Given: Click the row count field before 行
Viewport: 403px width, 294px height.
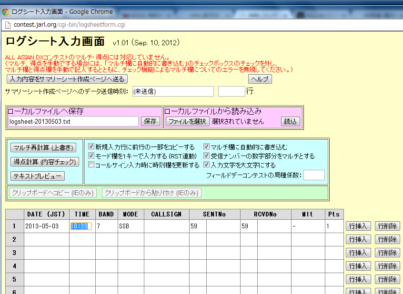Looking at the screenshot, I should click(x=232, y=91).
